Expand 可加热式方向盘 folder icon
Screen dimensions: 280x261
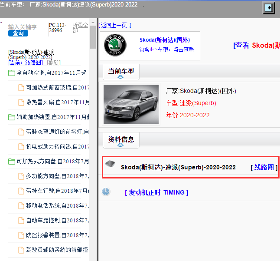click(12, 162)
